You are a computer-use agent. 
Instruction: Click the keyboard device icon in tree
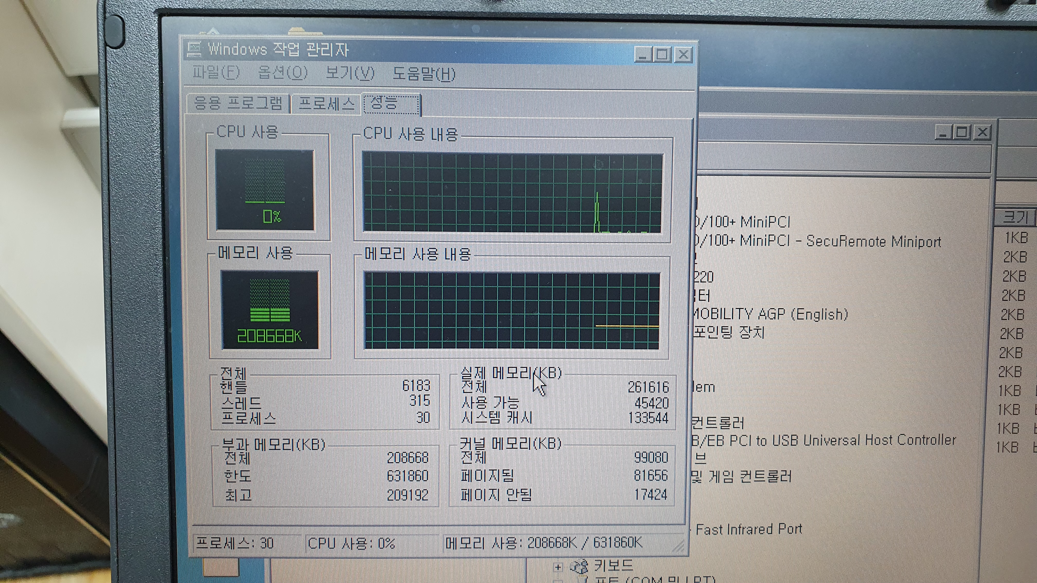tap(580, 567)
